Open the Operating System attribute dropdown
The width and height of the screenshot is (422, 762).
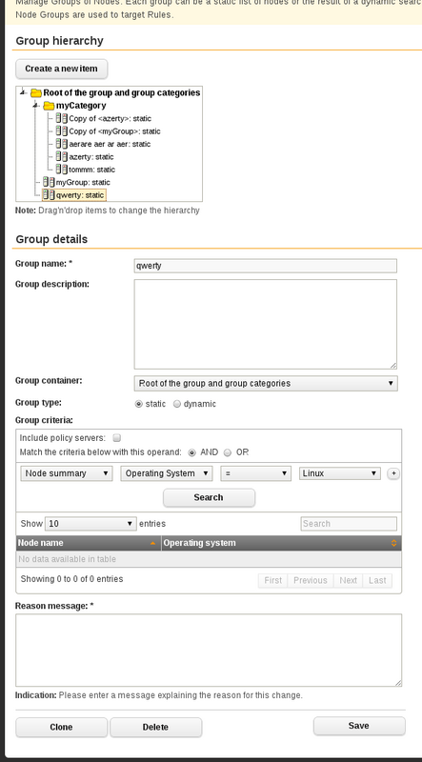tap(167, 473)
